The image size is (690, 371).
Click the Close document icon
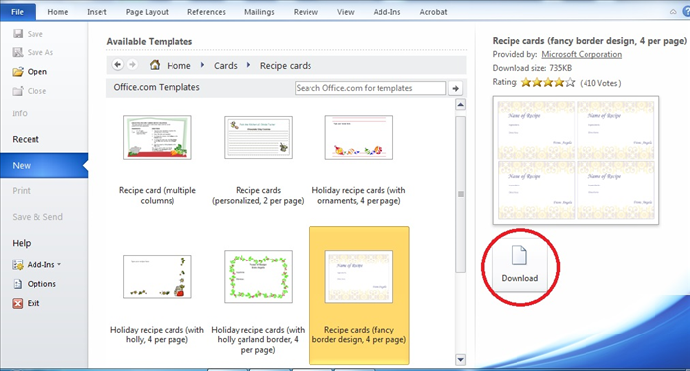[18, 91]
